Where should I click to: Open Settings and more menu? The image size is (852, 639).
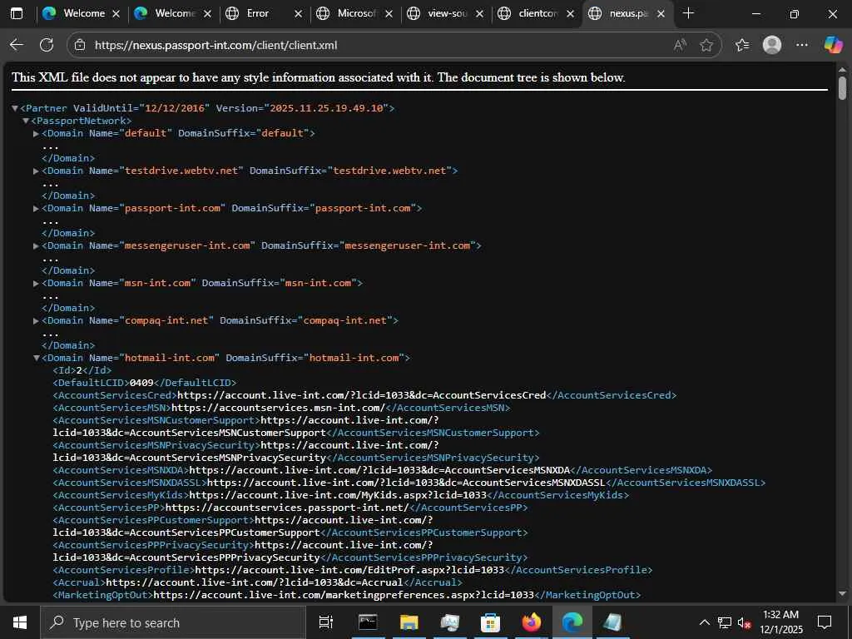(x=802, y=45)
